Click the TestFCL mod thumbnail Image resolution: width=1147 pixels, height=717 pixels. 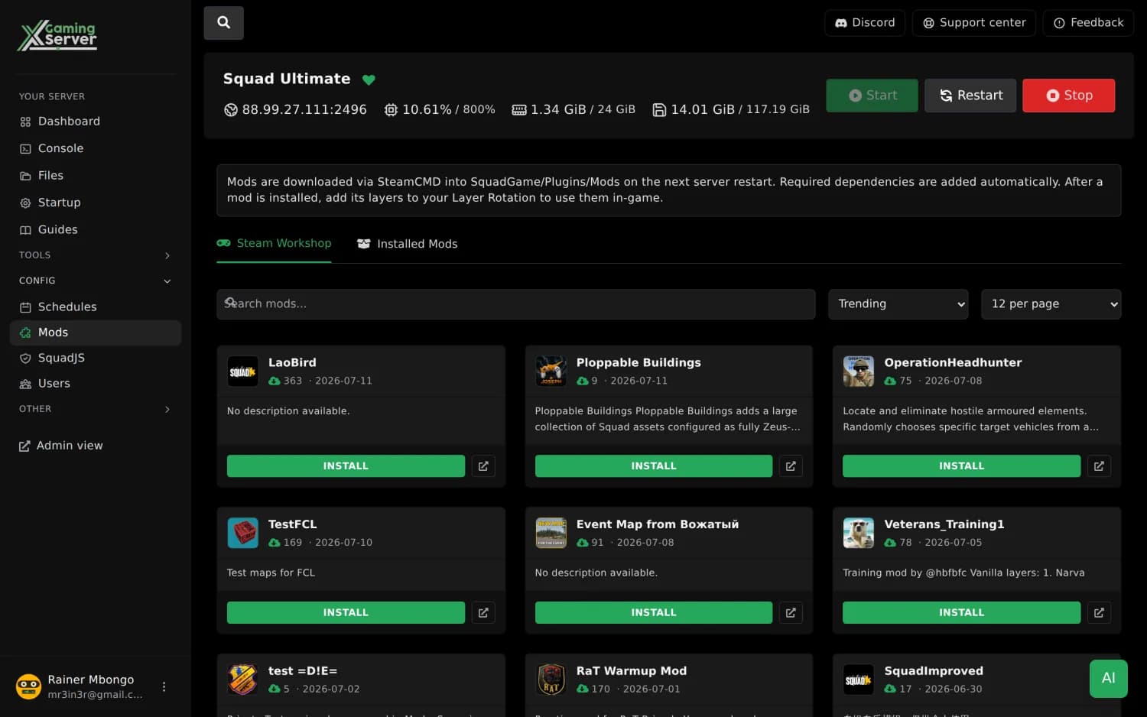[243, 533]
